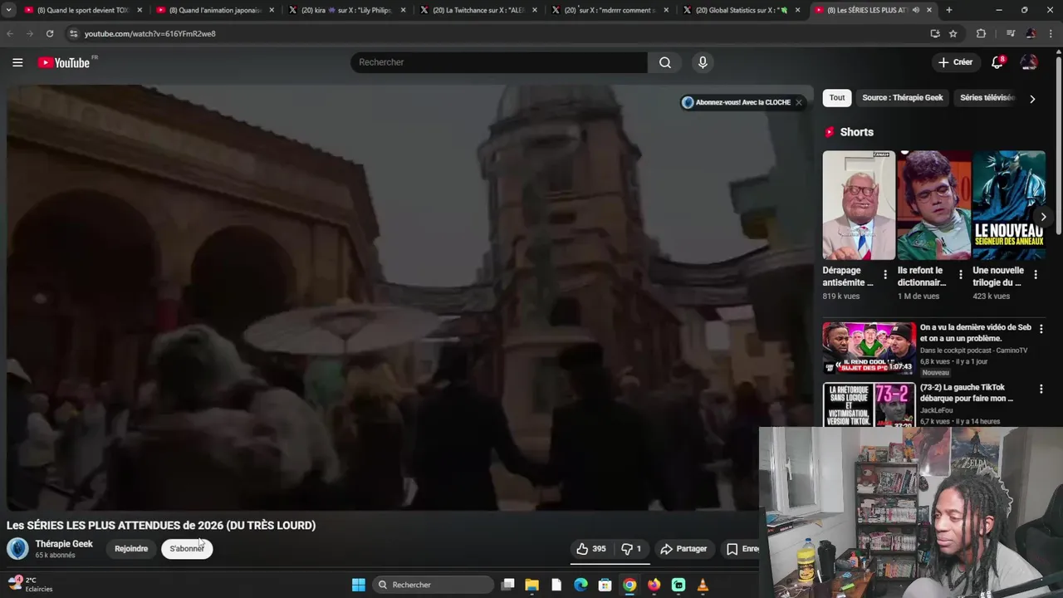The height and width of the screenshot is (598, 1063).
Task: Switch to 'mdrrrr comment' X tab
Action: tap(610, 10)
